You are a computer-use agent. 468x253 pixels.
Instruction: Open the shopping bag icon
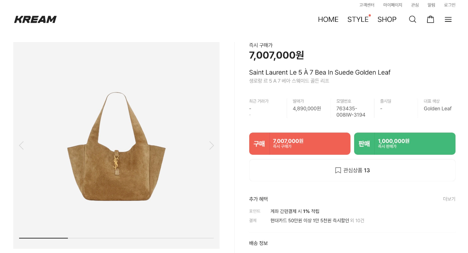[x=430, y=19]
